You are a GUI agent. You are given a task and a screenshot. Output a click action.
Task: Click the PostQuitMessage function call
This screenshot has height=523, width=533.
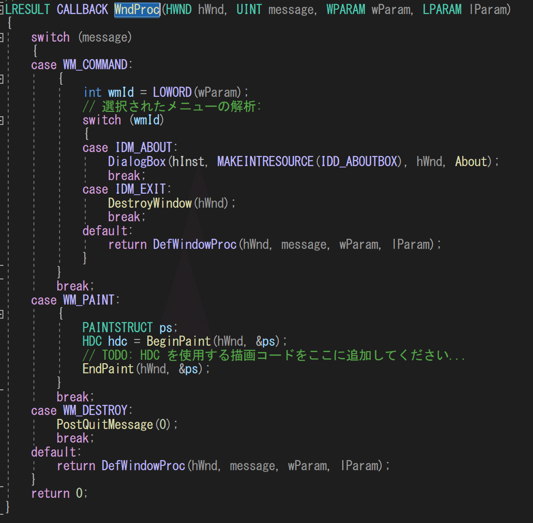[x=105, y=424]
